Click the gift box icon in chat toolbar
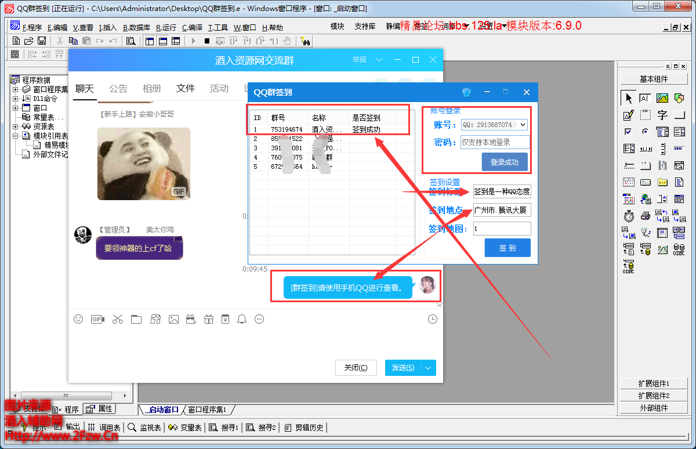The image size is (696, 449). tap(208, 319)
